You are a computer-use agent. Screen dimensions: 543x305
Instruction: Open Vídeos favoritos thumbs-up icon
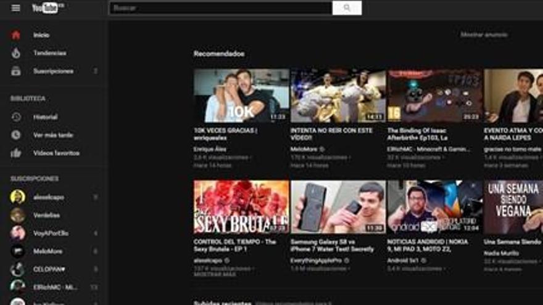click(x=16, y=153)
